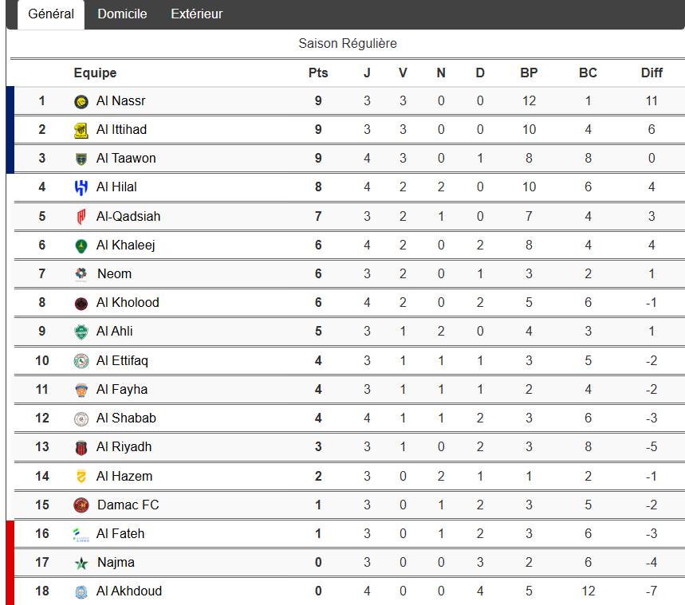
Task: Click the Al Fateh team name
Action: click(x=120, y=534)
